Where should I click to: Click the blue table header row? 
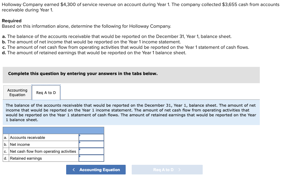tap(53, 130)
